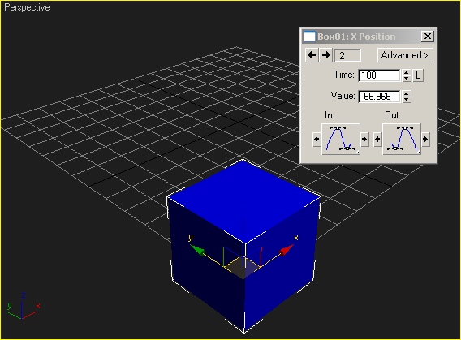The image size is (461, 340).
Task: Decrease Value spinner down arrow
Action: click(x=407, y=99)
